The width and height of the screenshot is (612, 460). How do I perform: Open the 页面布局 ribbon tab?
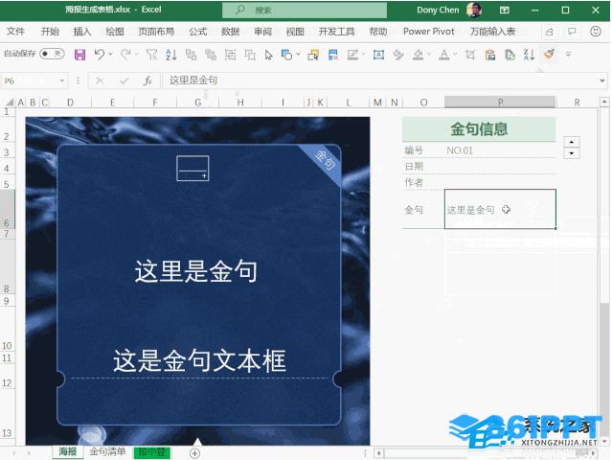[x=156, y=32]
